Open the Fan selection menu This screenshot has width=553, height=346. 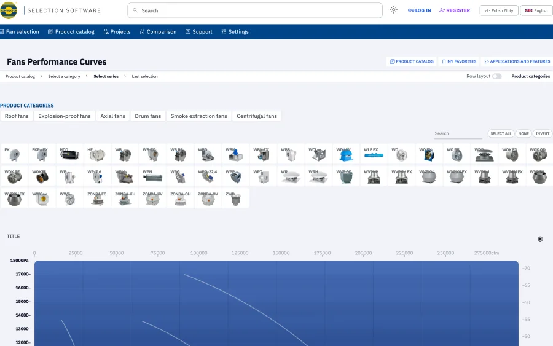coord(20,32)
